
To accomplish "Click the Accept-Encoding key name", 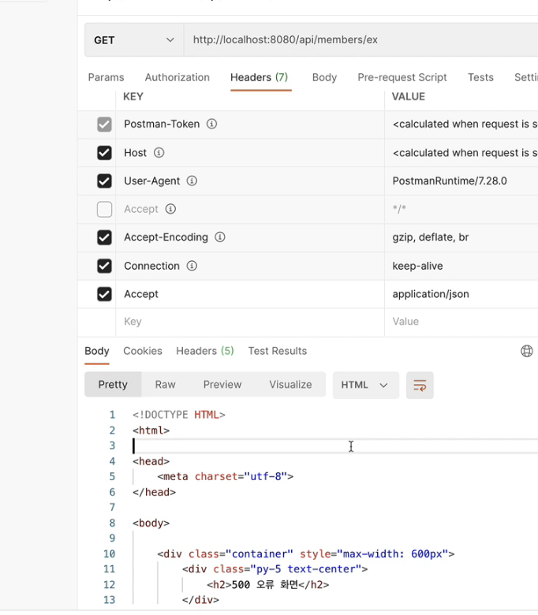I will click(166, 237).
